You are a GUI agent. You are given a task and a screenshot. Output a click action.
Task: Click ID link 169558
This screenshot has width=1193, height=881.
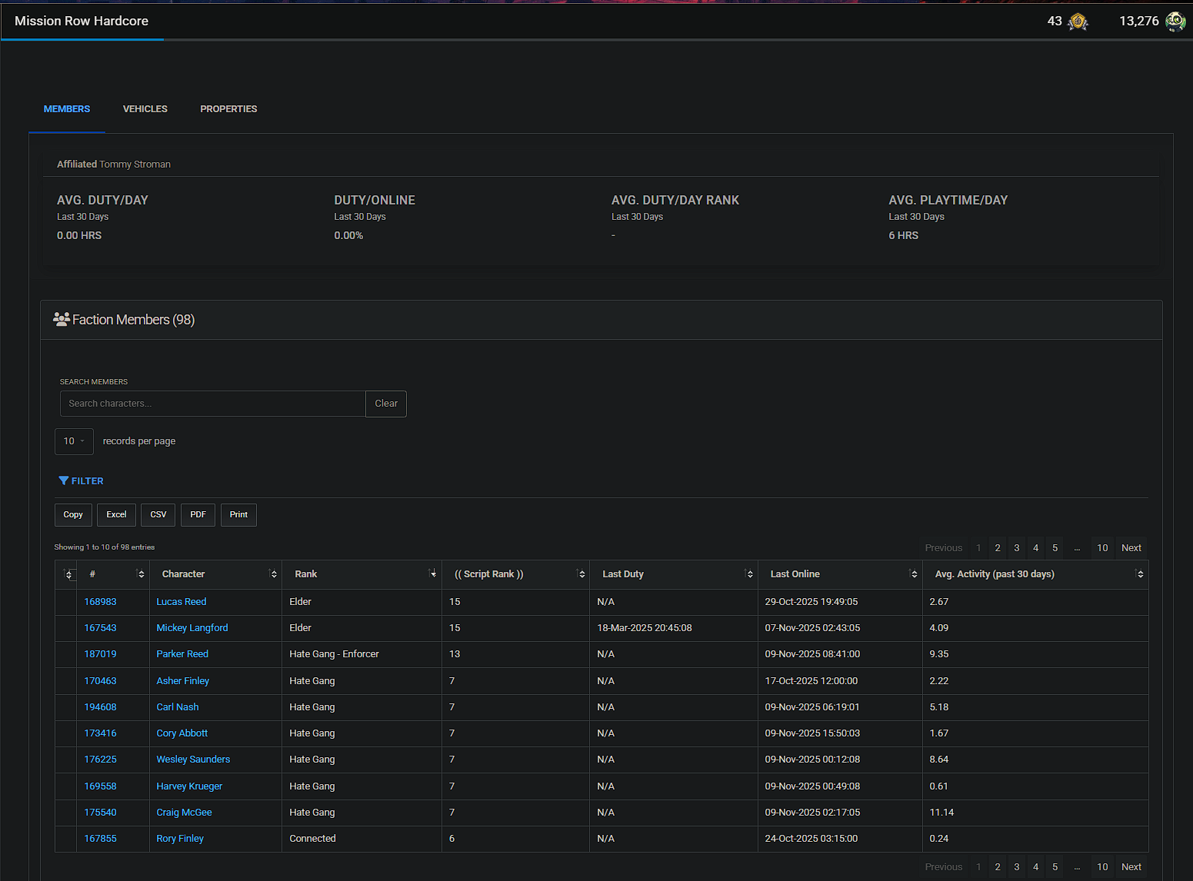[101, 786]
